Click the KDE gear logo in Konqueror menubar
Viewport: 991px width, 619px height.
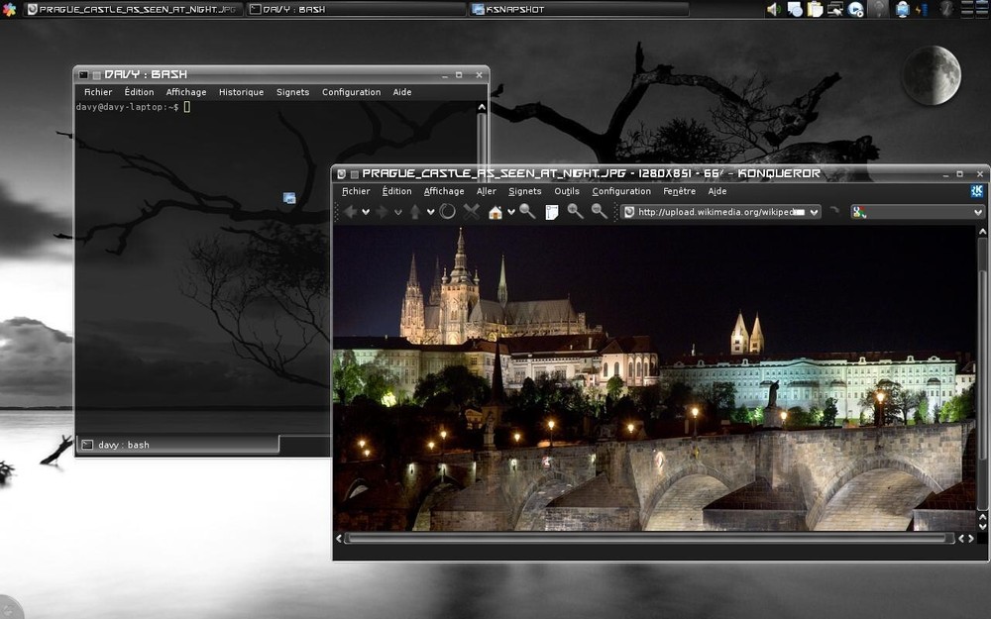coord(976,191)
